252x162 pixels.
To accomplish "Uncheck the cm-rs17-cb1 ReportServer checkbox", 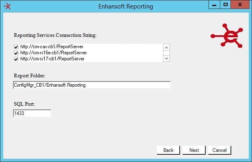I will coord(16,59).
